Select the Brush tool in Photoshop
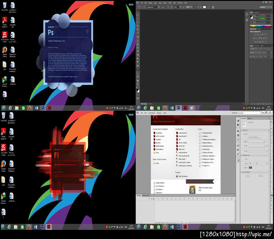The image size is (274, 239). [x=138, y=41]
